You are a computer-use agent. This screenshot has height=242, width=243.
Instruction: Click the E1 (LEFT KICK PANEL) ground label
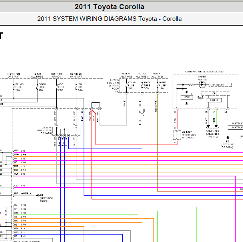pos(46,198)
